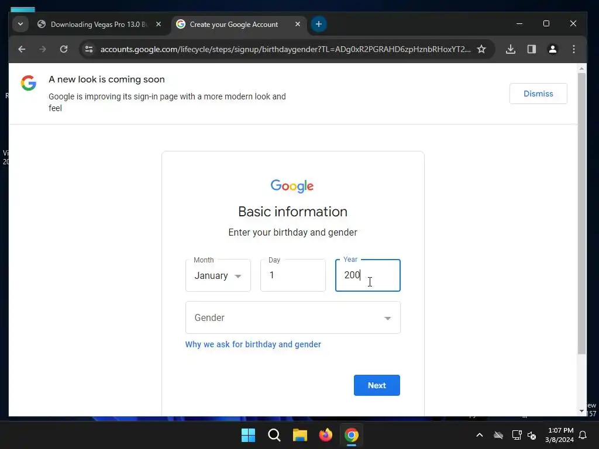Image resolution: width=599 pixels, height=449 pixels.
Task: Open Chrome downloads icon
Action: pos(510,49)
